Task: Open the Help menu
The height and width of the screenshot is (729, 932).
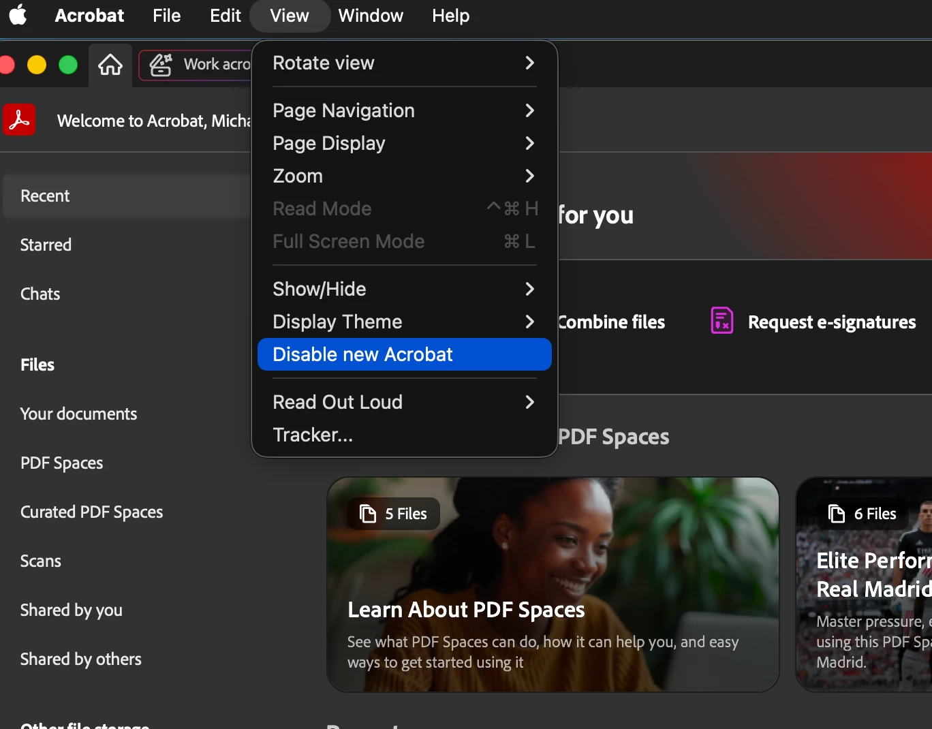Action: coord(451,15)
